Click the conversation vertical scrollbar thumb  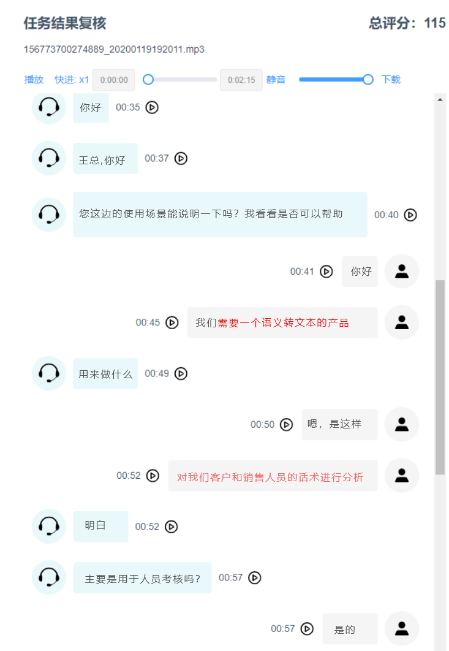440,378
